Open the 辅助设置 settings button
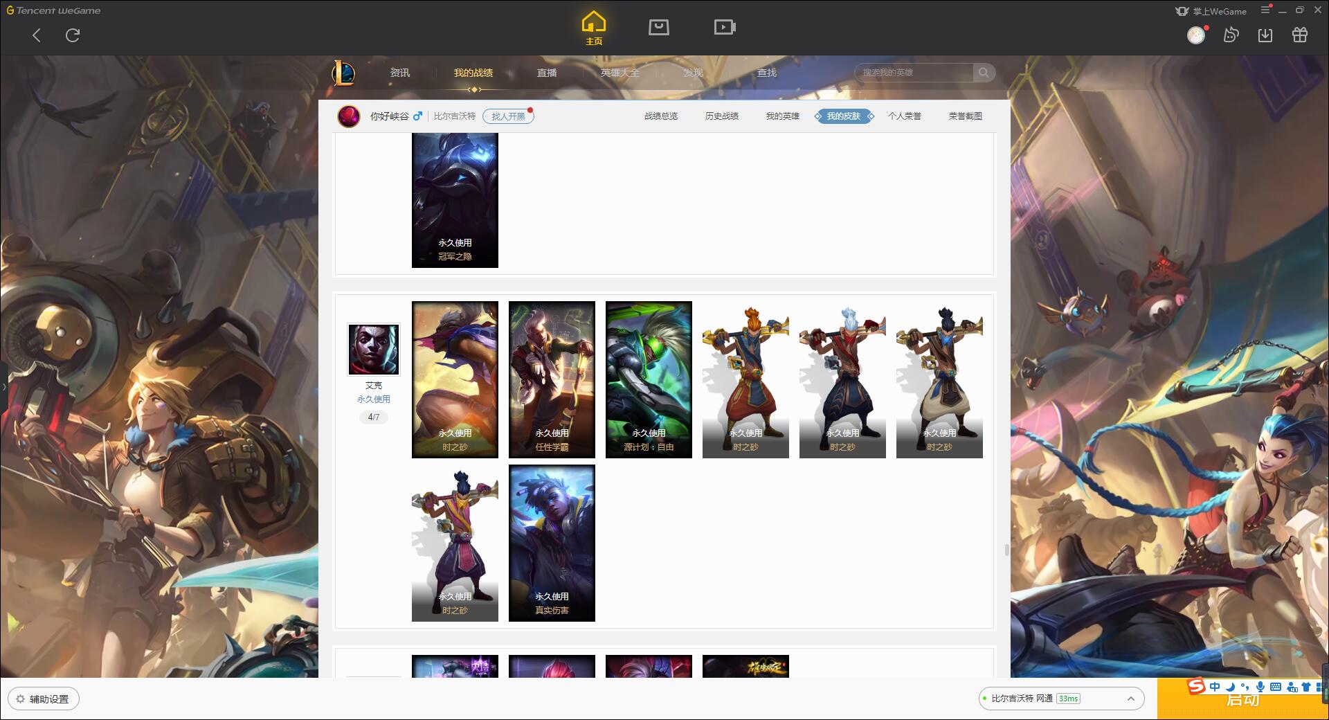Screen dimensions: 1329x720 click(44, 699)
